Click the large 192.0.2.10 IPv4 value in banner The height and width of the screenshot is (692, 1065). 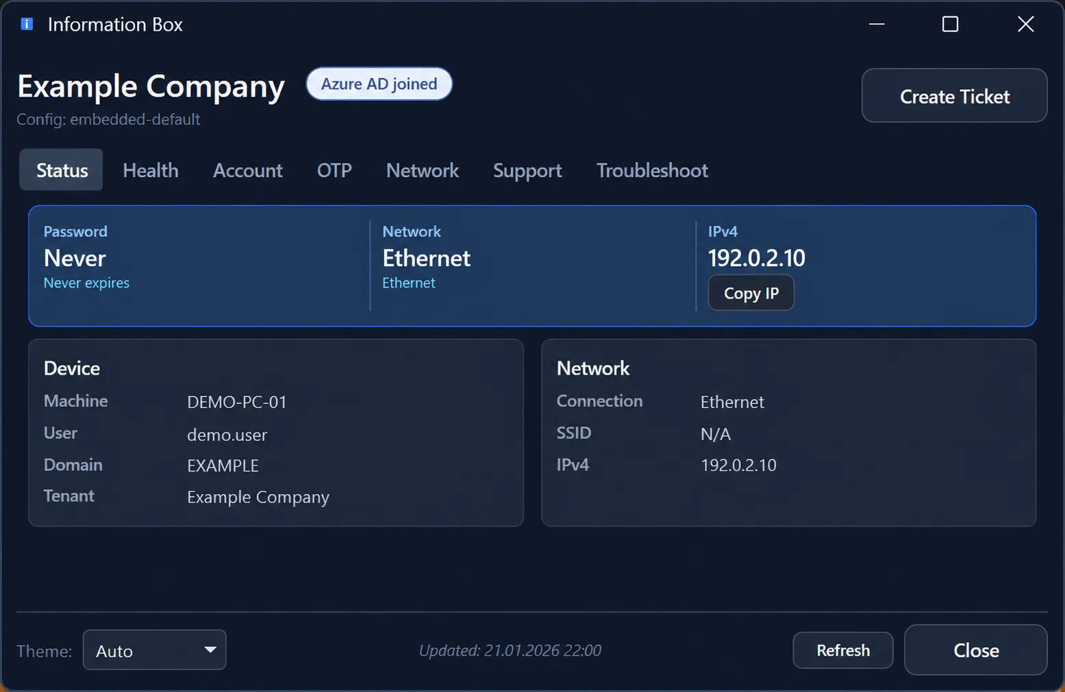756,258
